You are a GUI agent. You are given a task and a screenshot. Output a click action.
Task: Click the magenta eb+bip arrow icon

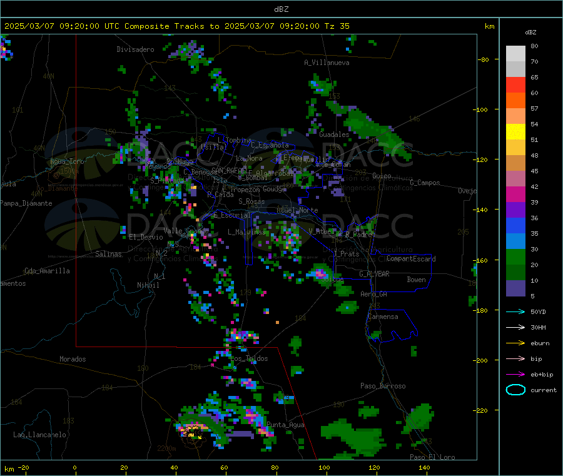coord(515,374)
